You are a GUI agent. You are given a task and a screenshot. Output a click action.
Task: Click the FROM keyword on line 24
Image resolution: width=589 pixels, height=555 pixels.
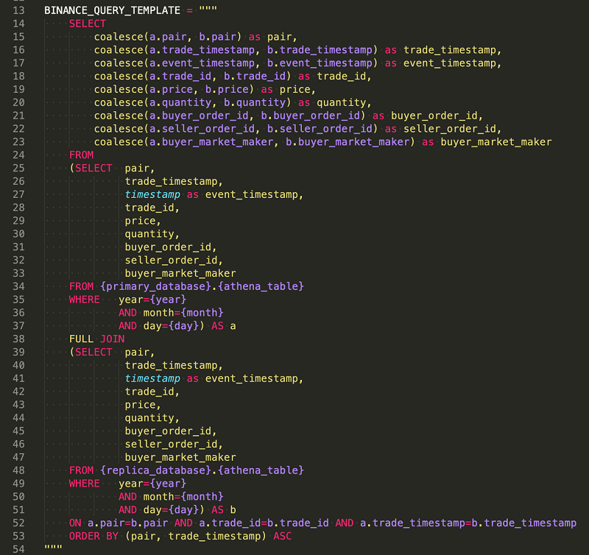pyautogui.click(x=82, y=155)
